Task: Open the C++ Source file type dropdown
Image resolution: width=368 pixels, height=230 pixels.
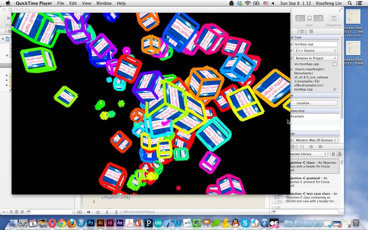Action: tap(316, 51)
